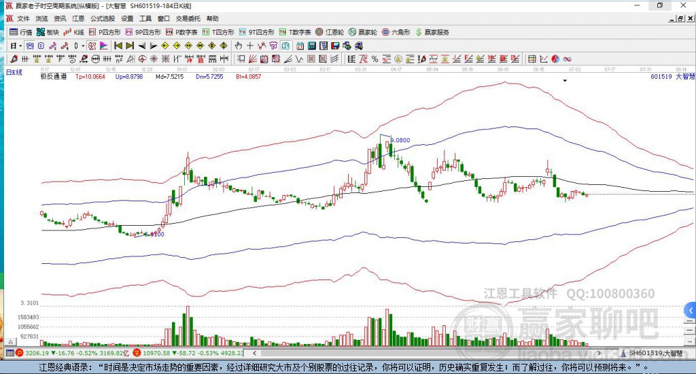Click the yin-yang symbol icon
Screen dimensions: 696x374
pyautogui.click(x=555, y=59)
